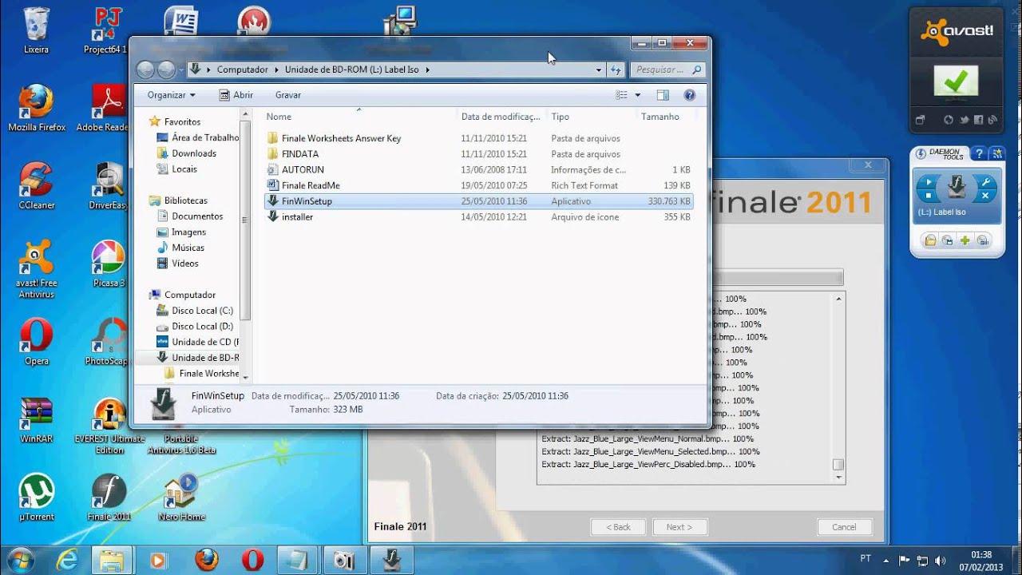The height and width of the screenshot is (575, 1022).
Task: Open the Windows Start button
Action: [22, 560]
